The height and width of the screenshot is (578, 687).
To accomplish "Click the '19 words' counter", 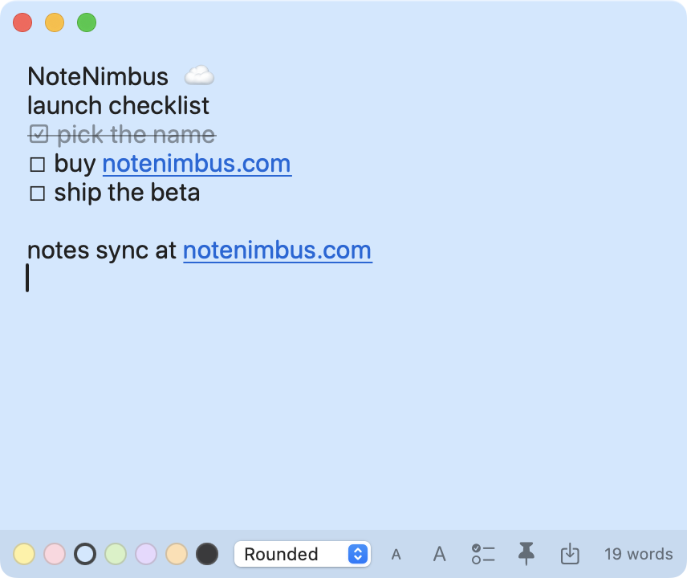I will click(638, 555).
